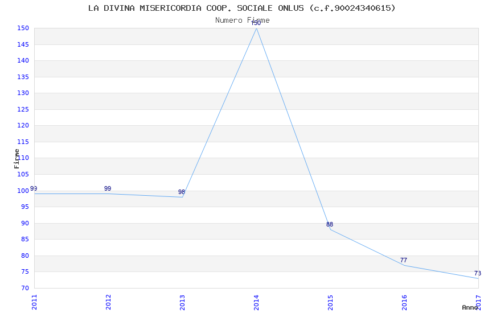Click the 140 y-axis tick label
The width and height of the screenshot is (484, 313).
click(x=23, y=61)
